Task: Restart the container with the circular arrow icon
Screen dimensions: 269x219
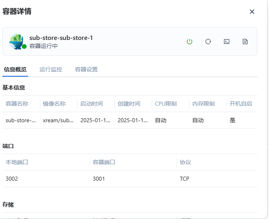Action: (208, 42)
